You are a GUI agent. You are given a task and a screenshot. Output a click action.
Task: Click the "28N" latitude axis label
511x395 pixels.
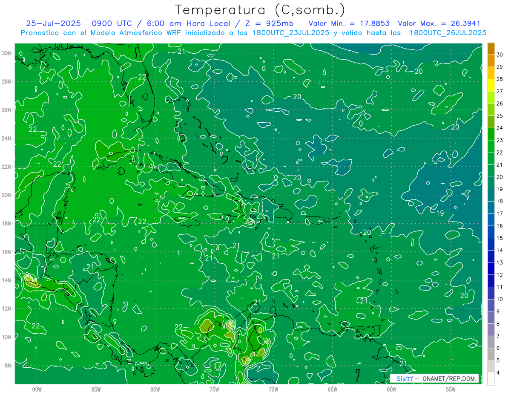click(x=7, y=81)
